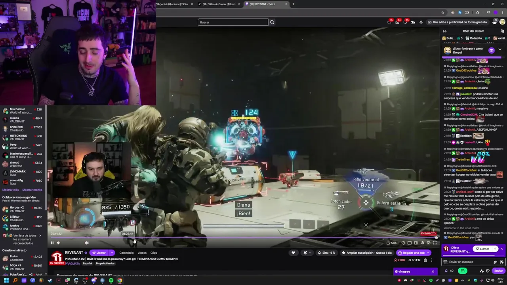The height and width of the screenshot is (285, 507).
Task: Click Dile adiós a publicidad de forma gratuita
Action: pos(457,22)
